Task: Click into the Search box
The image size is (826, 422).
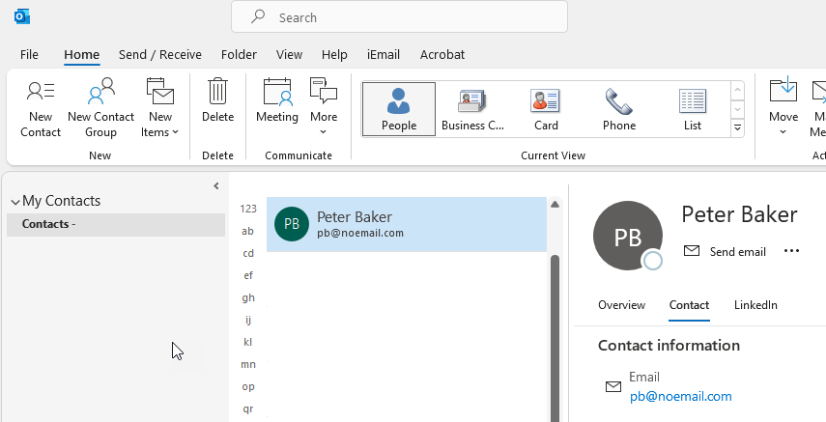Action: 399,17
